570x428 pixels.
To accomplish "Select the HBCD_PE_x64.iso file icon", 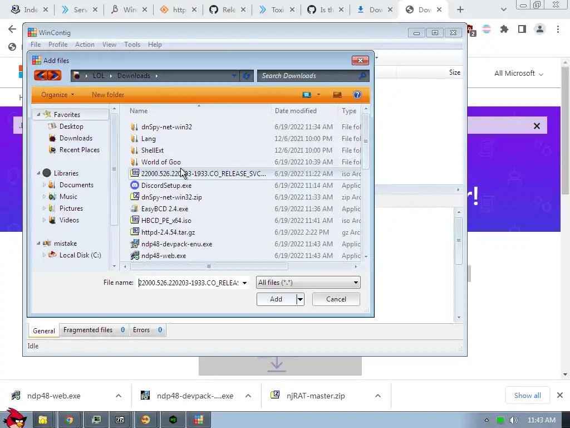I will [x=135, y=220].
